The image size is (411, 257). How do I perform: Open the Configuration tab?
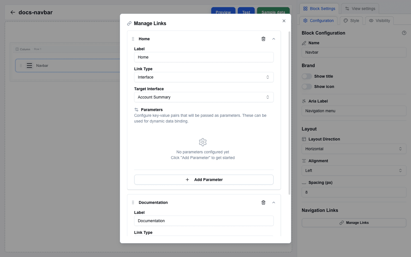pyautogui.click(x=318, y=21)
